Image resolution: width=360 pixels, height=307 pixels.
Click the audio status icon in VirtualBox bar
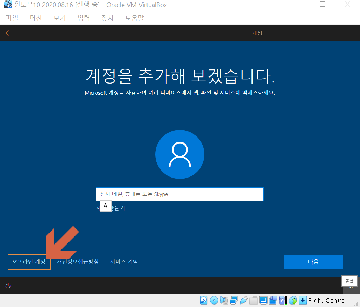click(x=224, y=300)
